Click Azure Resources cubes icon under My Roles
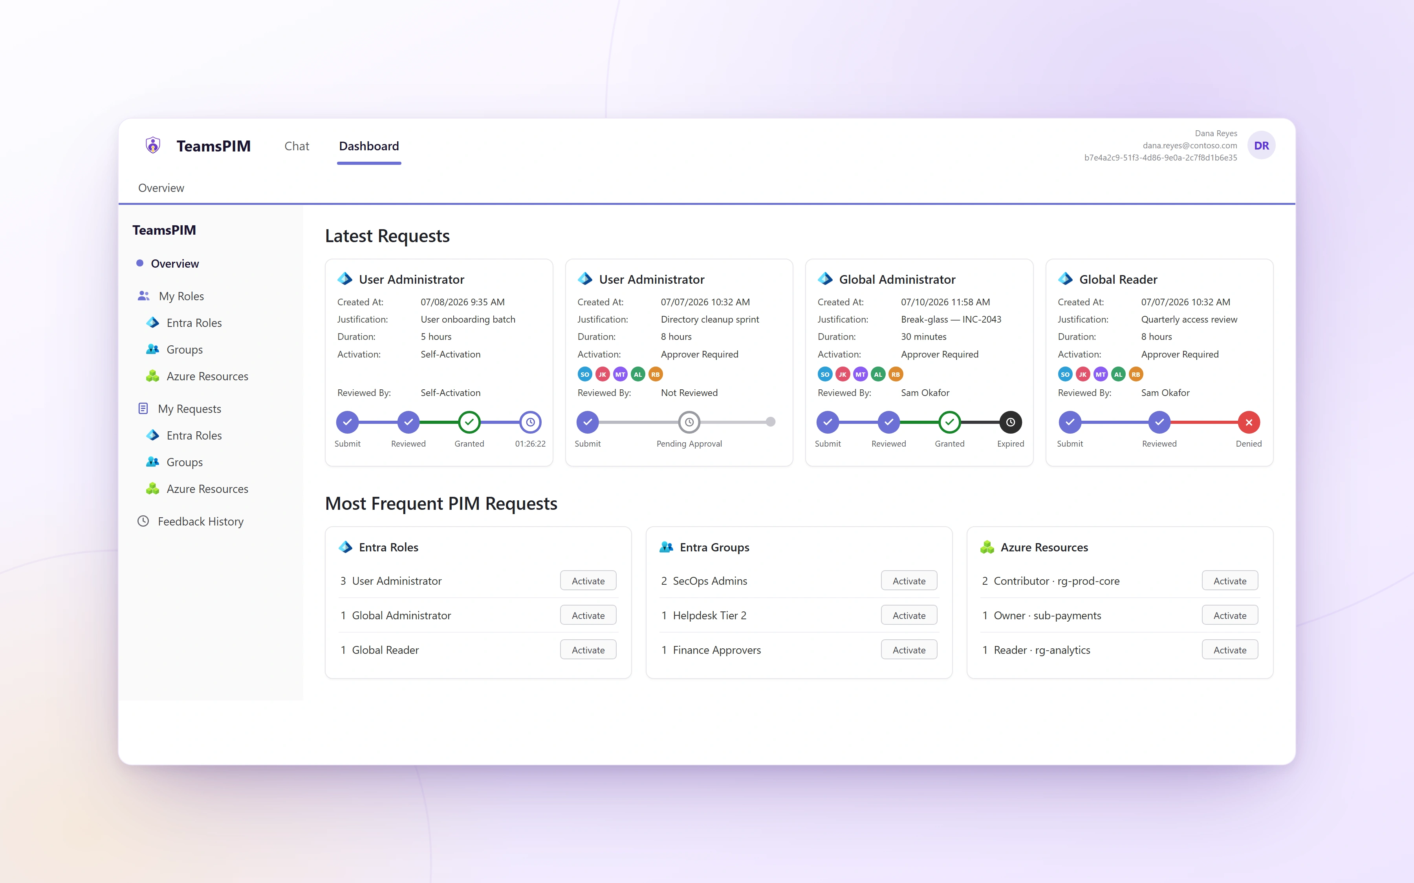 (152, 376)
